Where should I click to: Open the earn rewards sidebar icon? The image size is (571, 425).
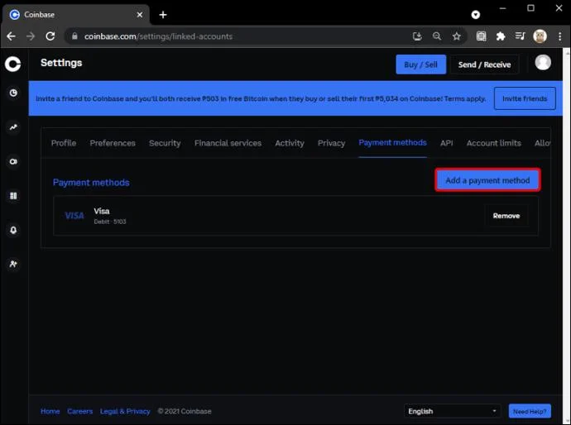tap(13, 161)
